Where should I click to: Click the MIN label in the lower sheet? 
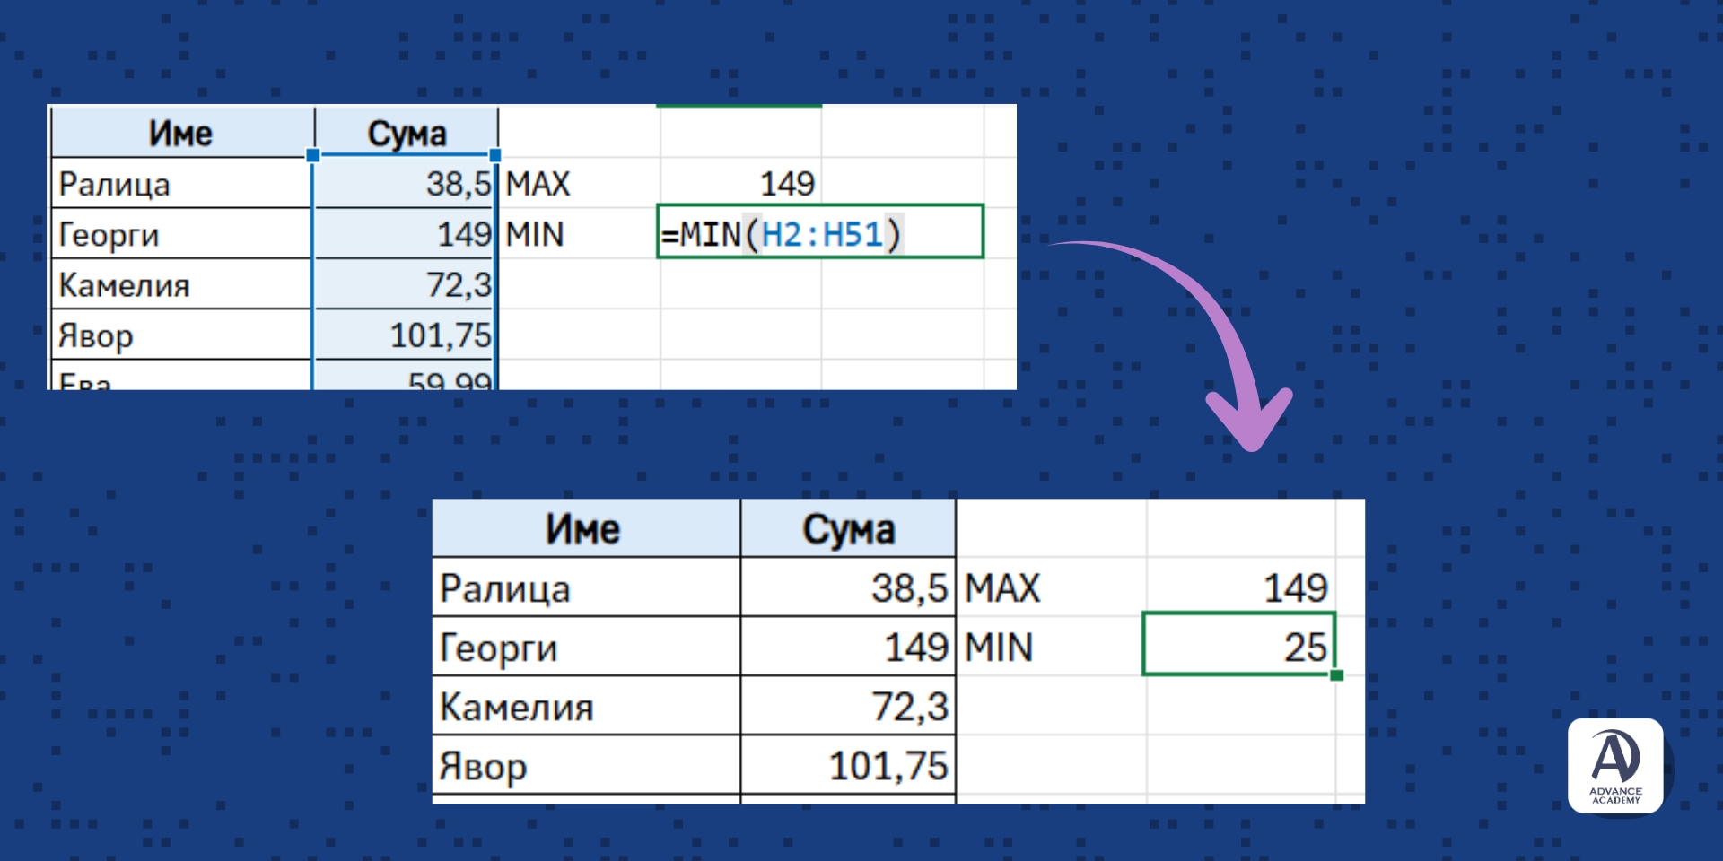(x=999, y=648)
